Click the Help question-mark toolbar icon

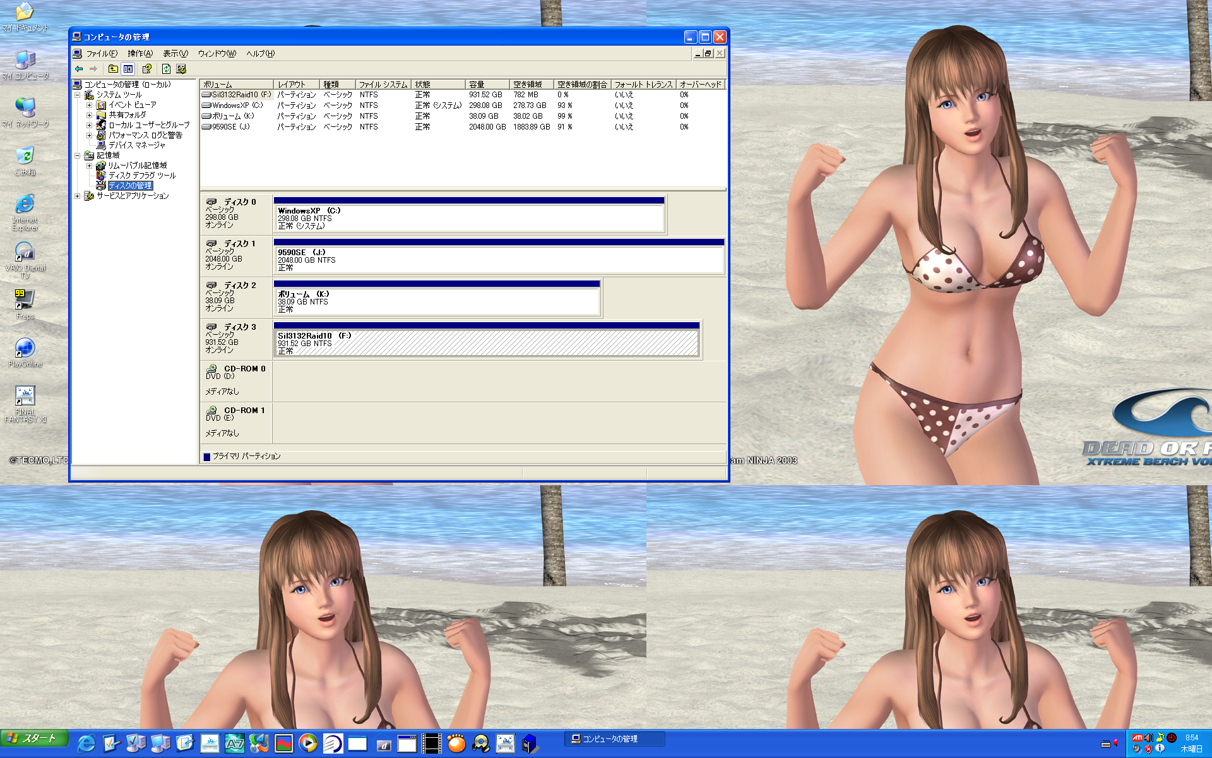tap(147, 69)
